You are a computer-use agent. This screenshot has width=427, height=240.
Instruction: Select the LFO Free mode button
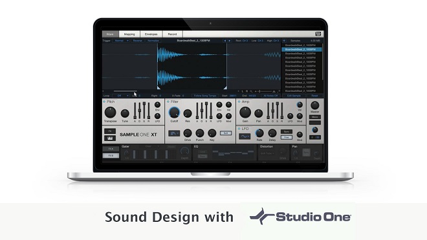[287, 137]
